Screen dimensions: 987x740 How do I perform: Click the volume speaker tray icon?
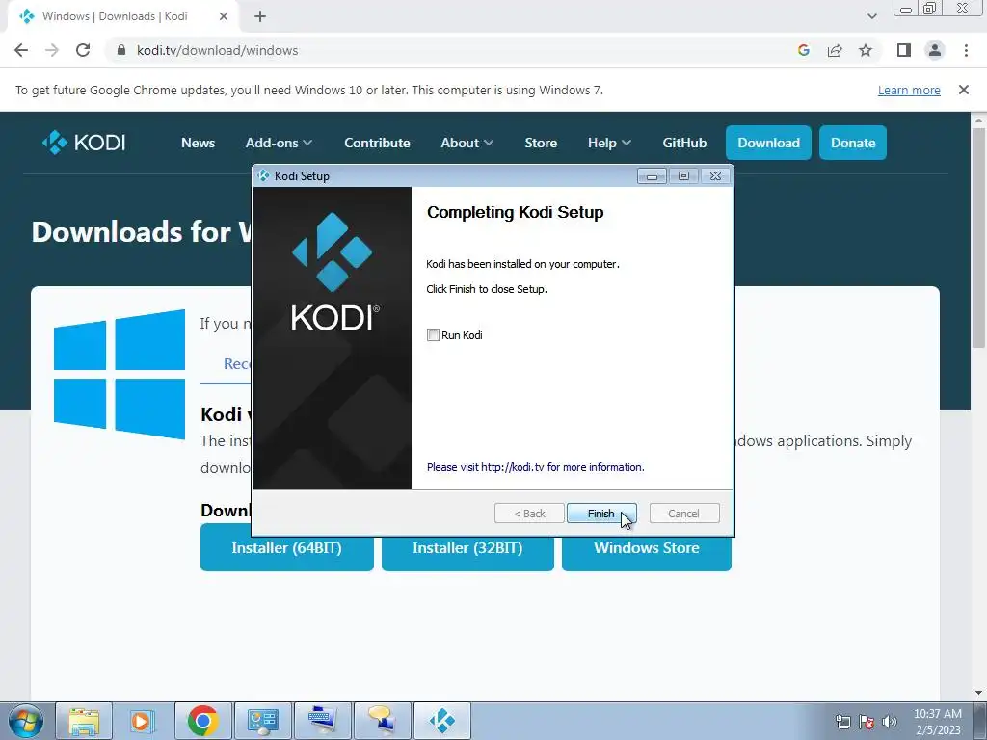(890, 722)
